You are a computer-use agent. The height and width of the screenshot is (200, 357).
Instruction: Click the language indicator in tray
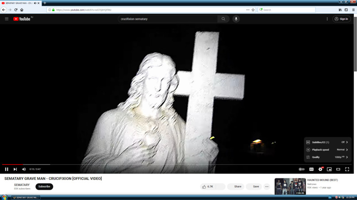coord(330,197)
